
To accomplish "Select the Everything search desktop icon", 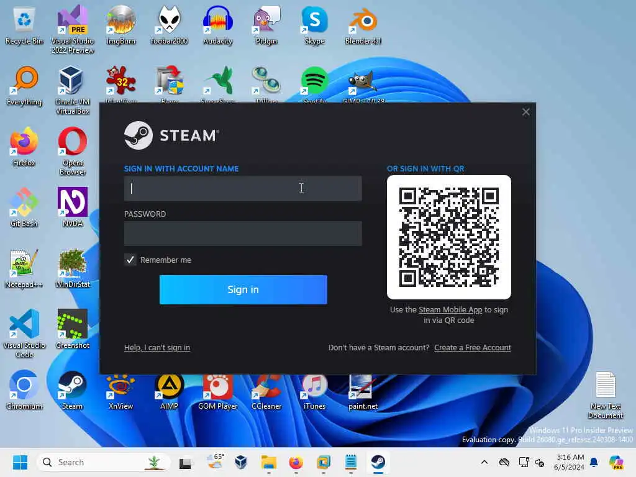I will point(24,86).
